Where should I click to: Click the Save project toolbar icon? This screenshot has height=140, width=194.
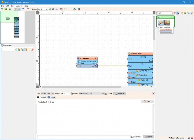coord(10,9)
